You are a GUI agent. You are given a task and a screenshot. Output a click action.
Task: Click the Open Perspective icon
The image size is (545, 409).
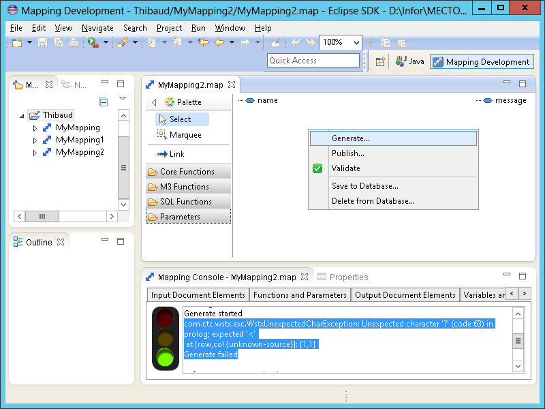380,61
